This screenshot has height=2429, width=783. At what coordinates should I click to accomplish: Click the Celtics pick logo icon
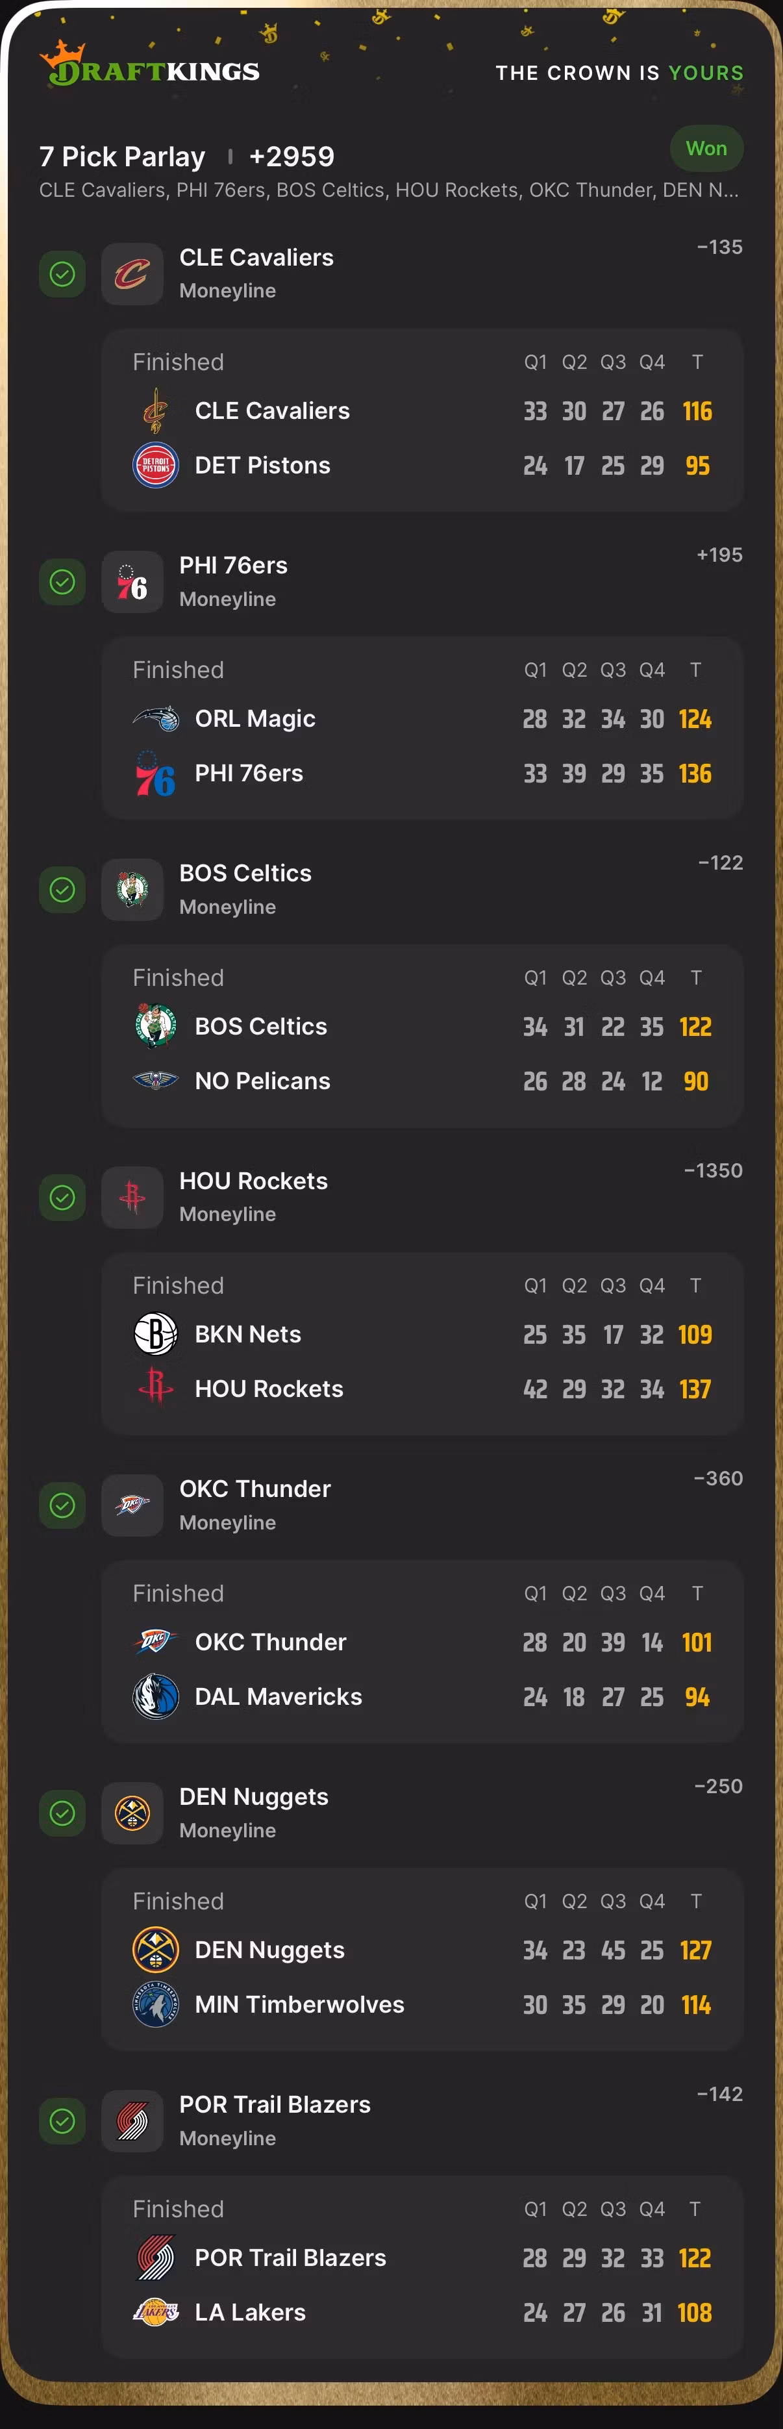pyautogui.click(x=132, y=890)
